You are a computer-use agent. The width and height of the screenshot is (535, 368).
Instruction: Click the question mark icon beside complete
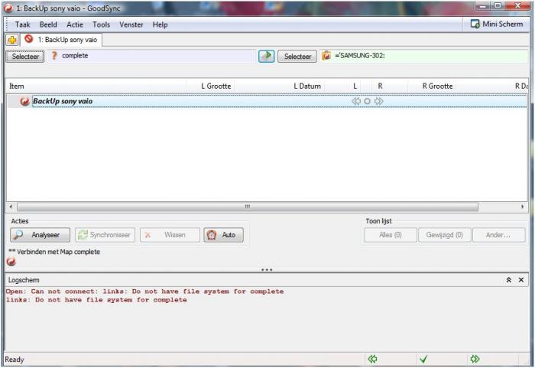coord(54,56)
